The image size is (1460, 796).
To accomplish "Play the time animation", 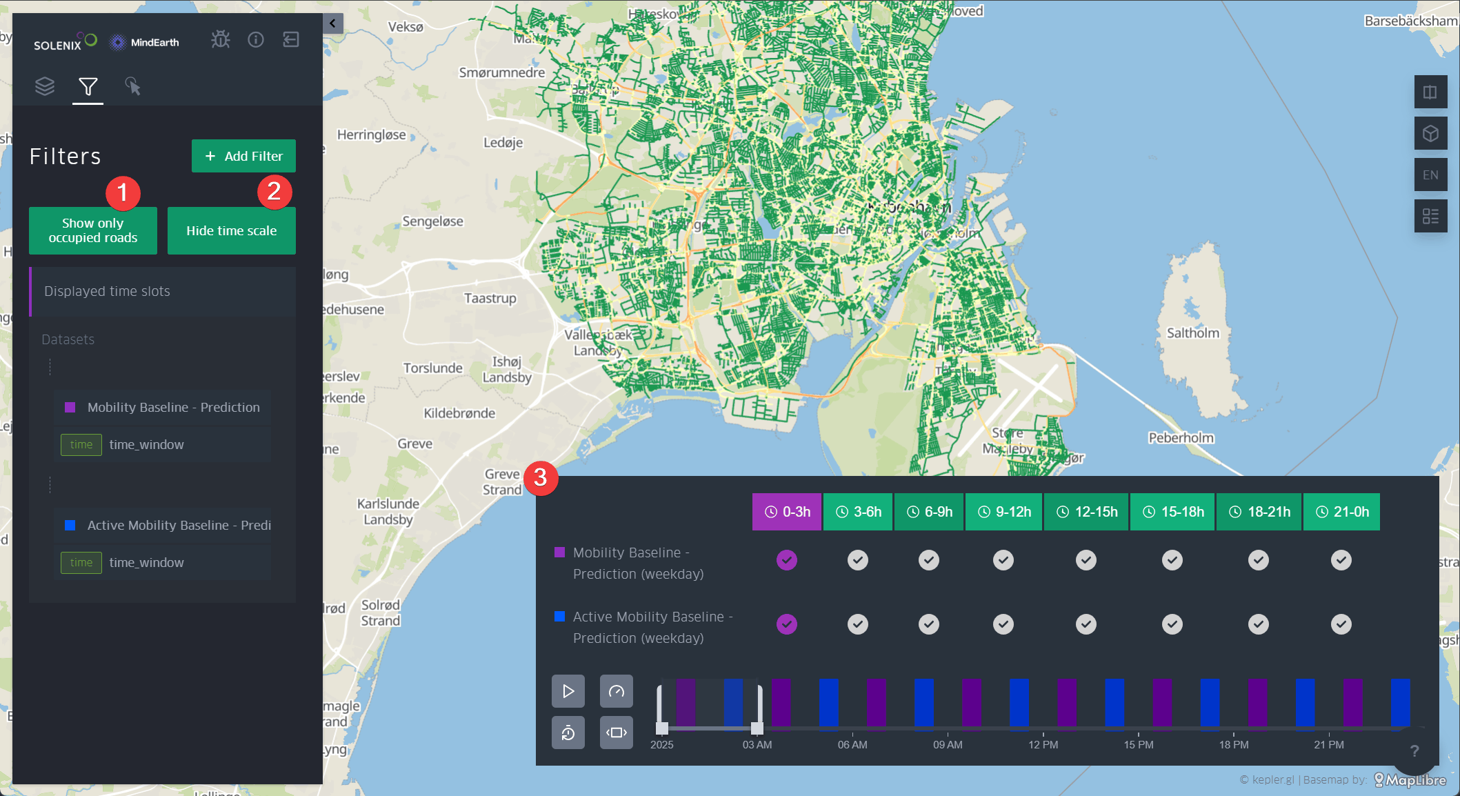I will 568,691.
